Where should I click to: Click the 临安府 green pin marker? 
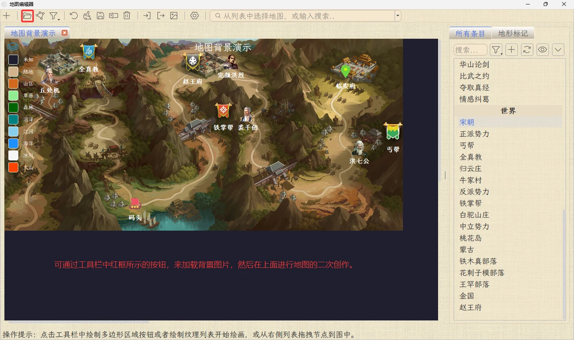pyautogui.click(x=346, y=71)
